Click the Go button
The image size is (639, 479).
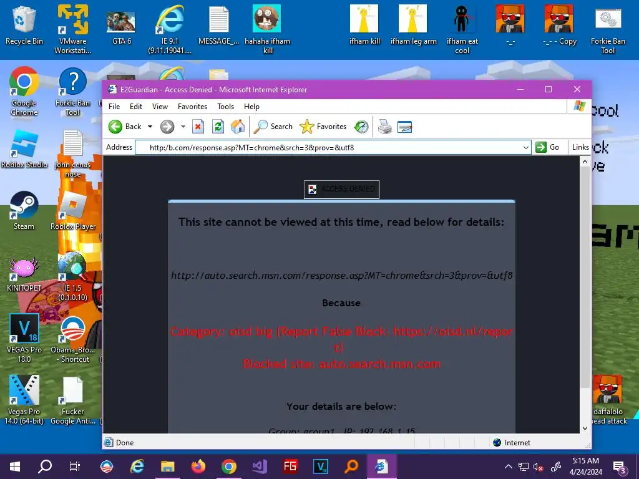(547, 147)
